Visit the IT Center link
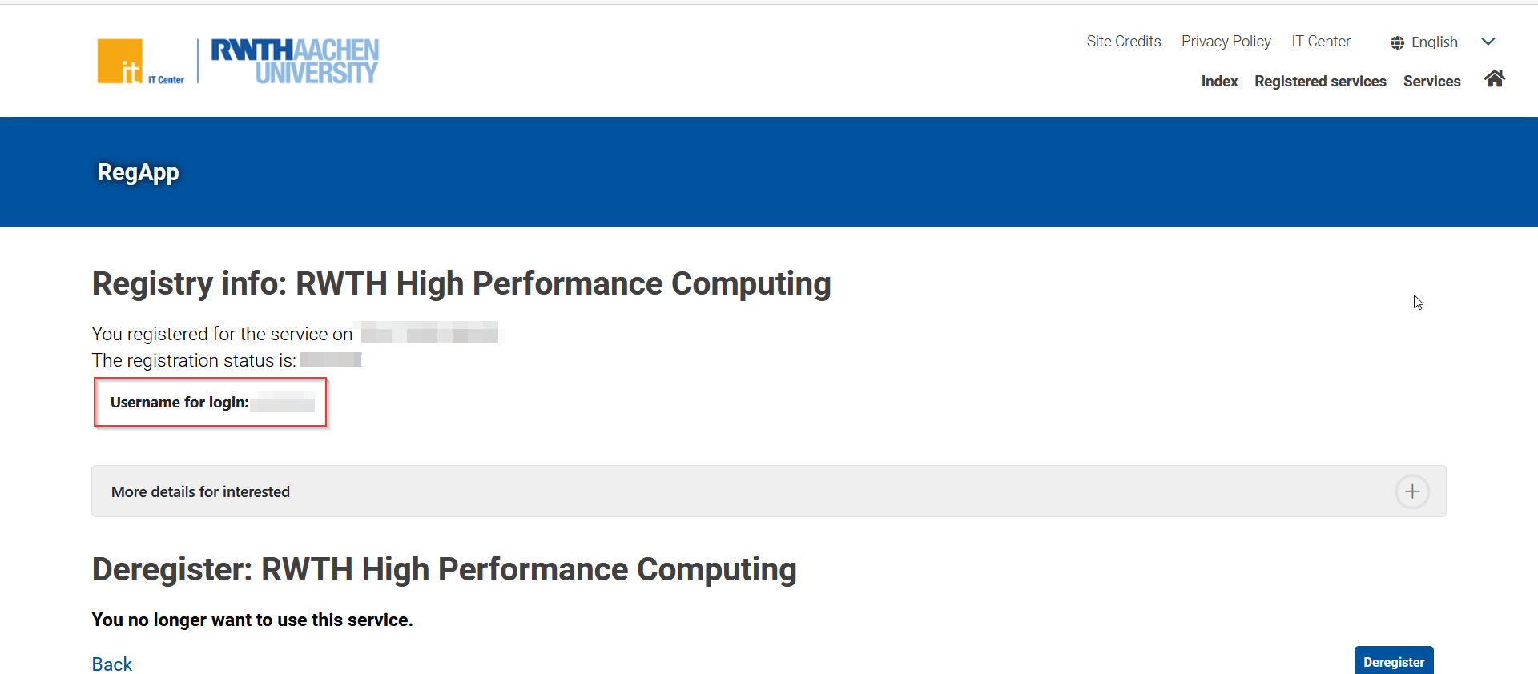The image size is (1538, 674). pyautogui.click(x=1320, y=42)
